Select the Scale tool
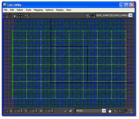The image size is (139, 119). click(x=15, y=16)
